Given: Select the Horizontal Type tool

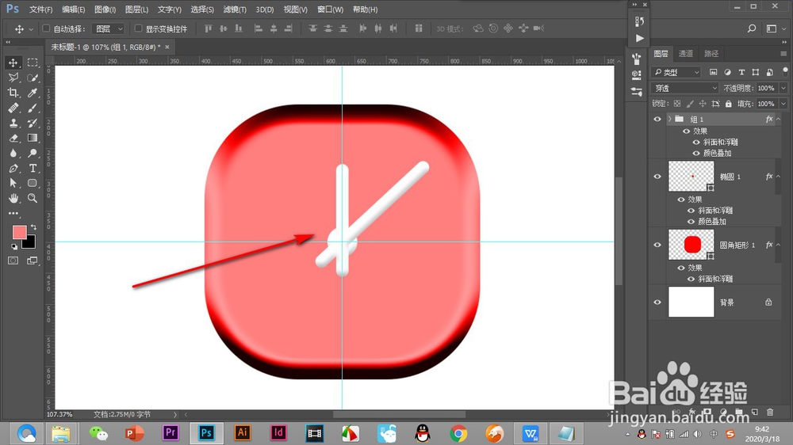Looking at the screenshot, I should (x=33, y=168).
